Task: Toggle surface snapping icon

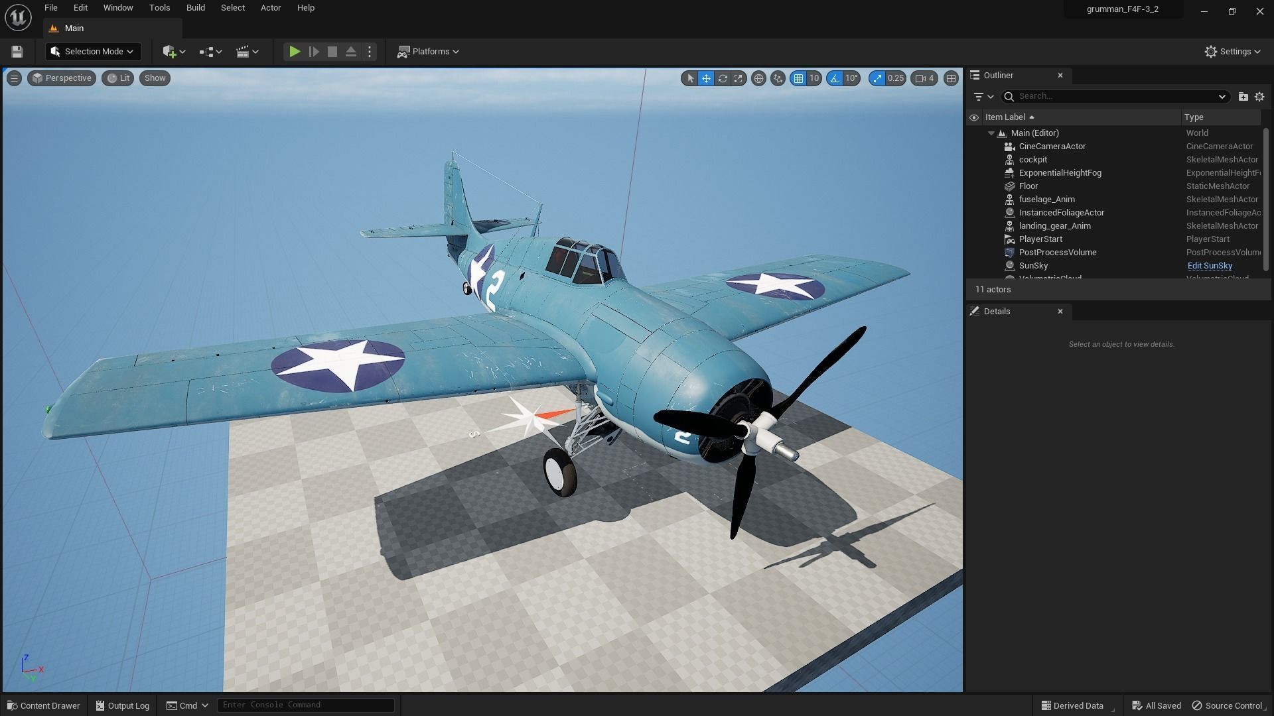Action: pos(778,78)
